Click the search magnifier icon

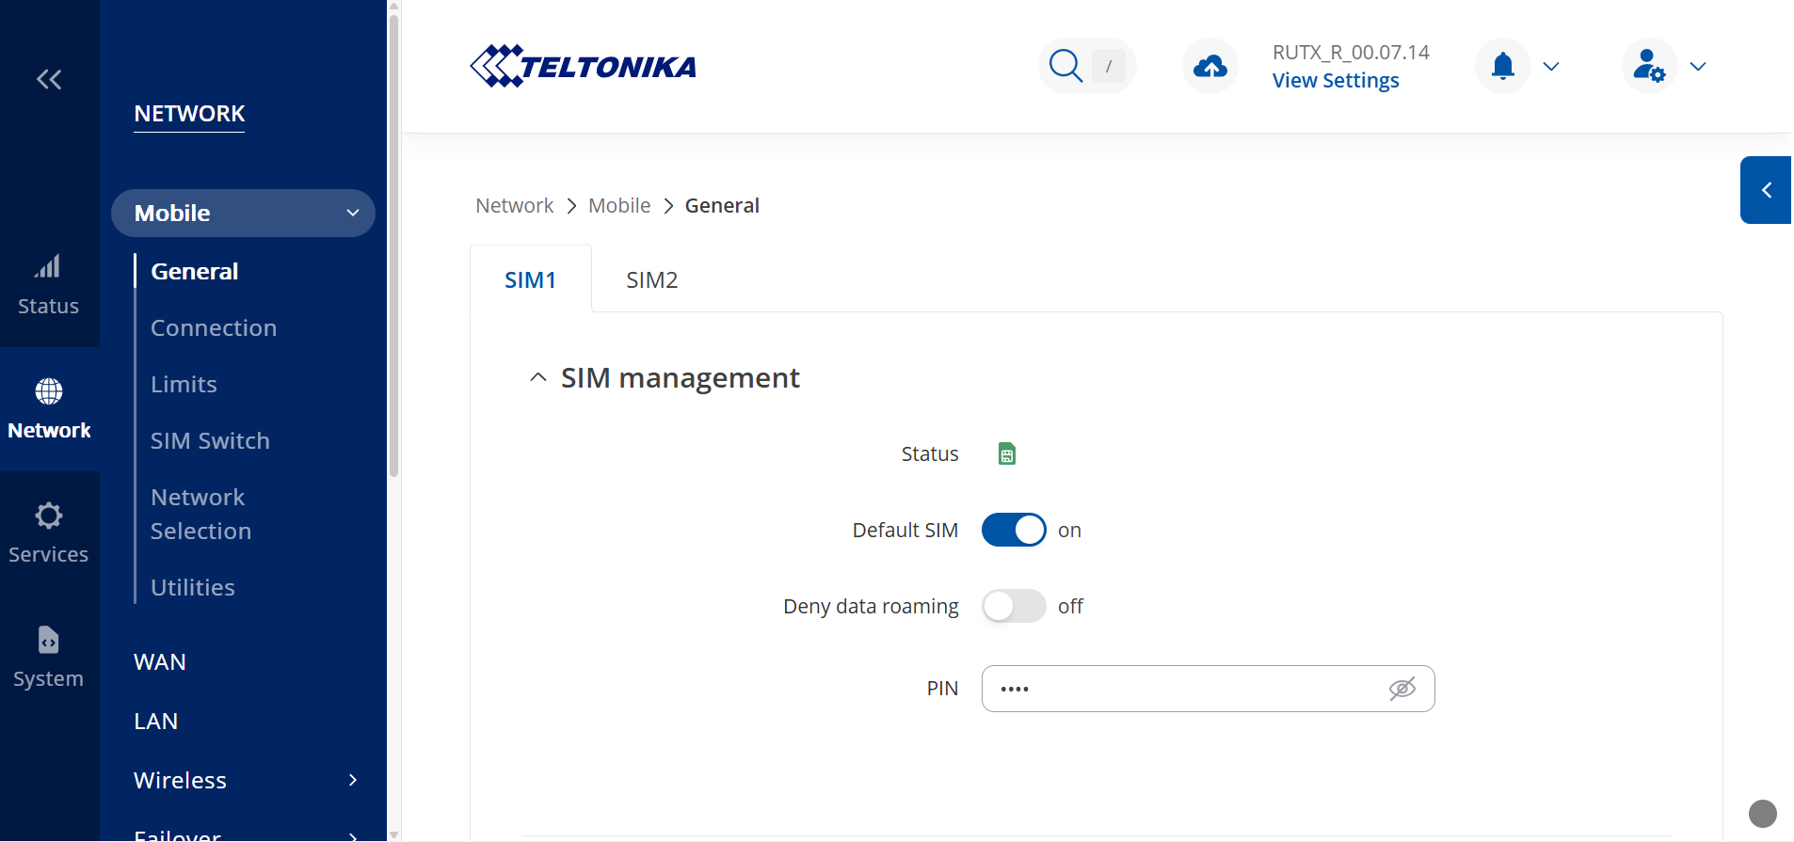coord(1065,66)
